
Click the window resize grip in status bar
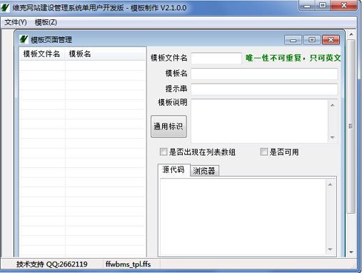click(x=354, y=266)
